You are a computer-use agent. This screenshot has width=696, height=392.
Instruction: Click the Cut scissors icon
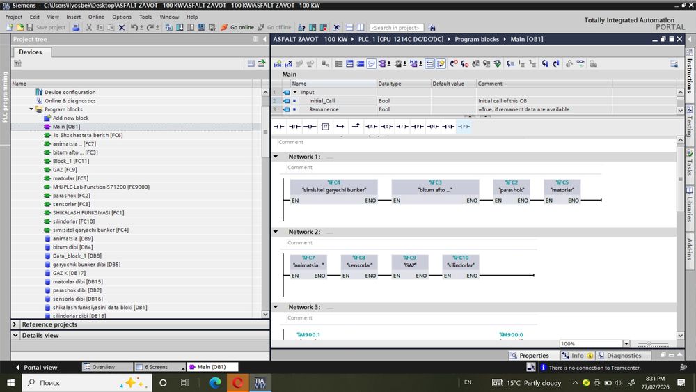(x=89, y=27)
